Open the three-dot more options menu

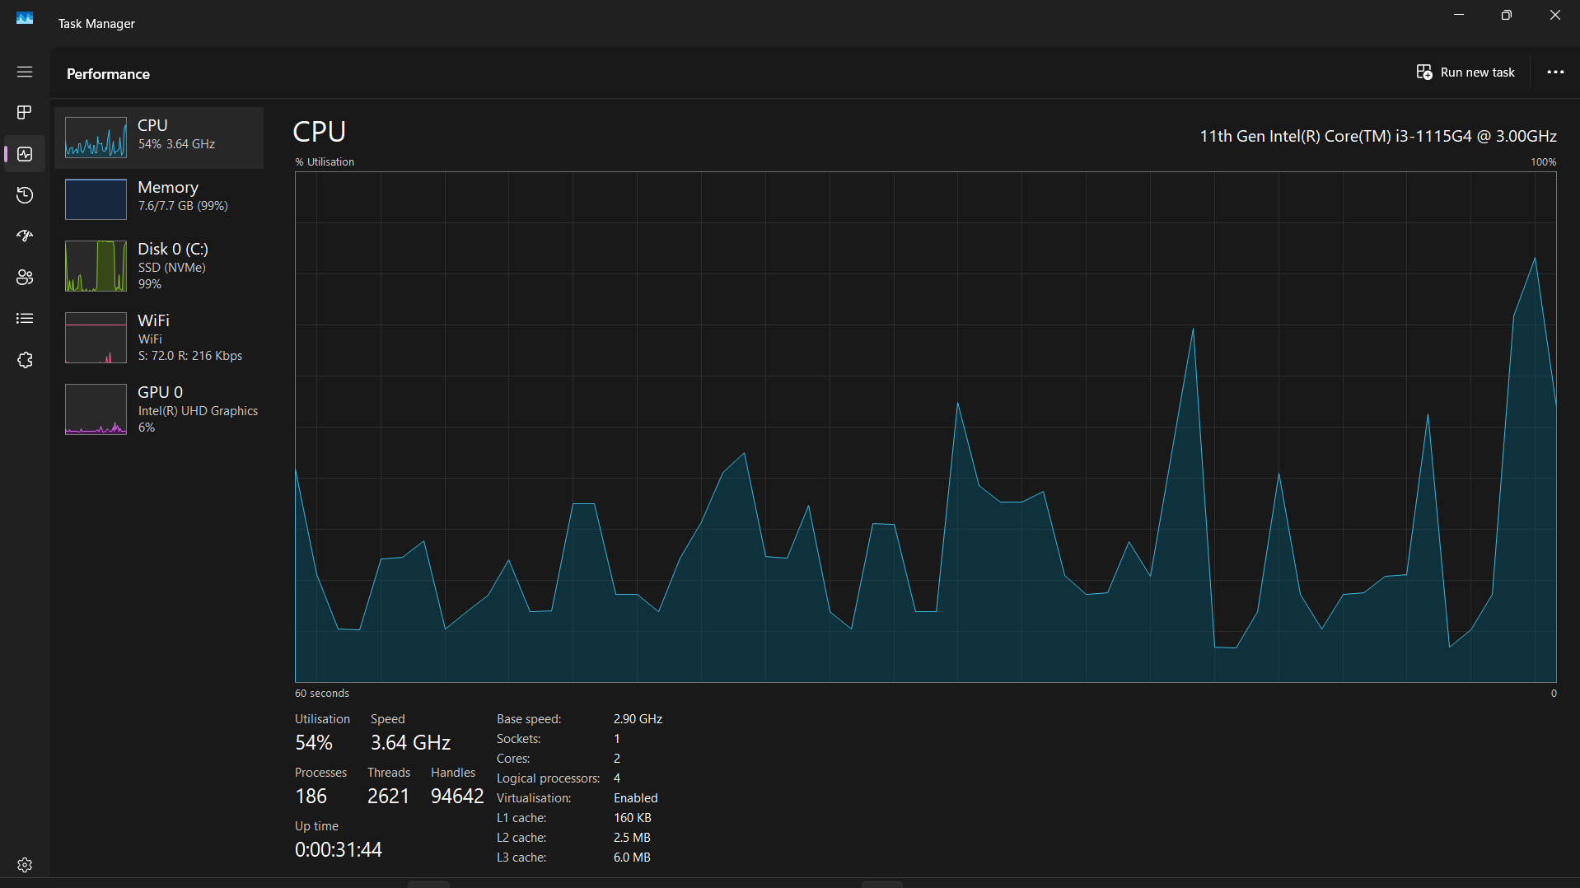pyautogui.click(x=1555, y=72)
